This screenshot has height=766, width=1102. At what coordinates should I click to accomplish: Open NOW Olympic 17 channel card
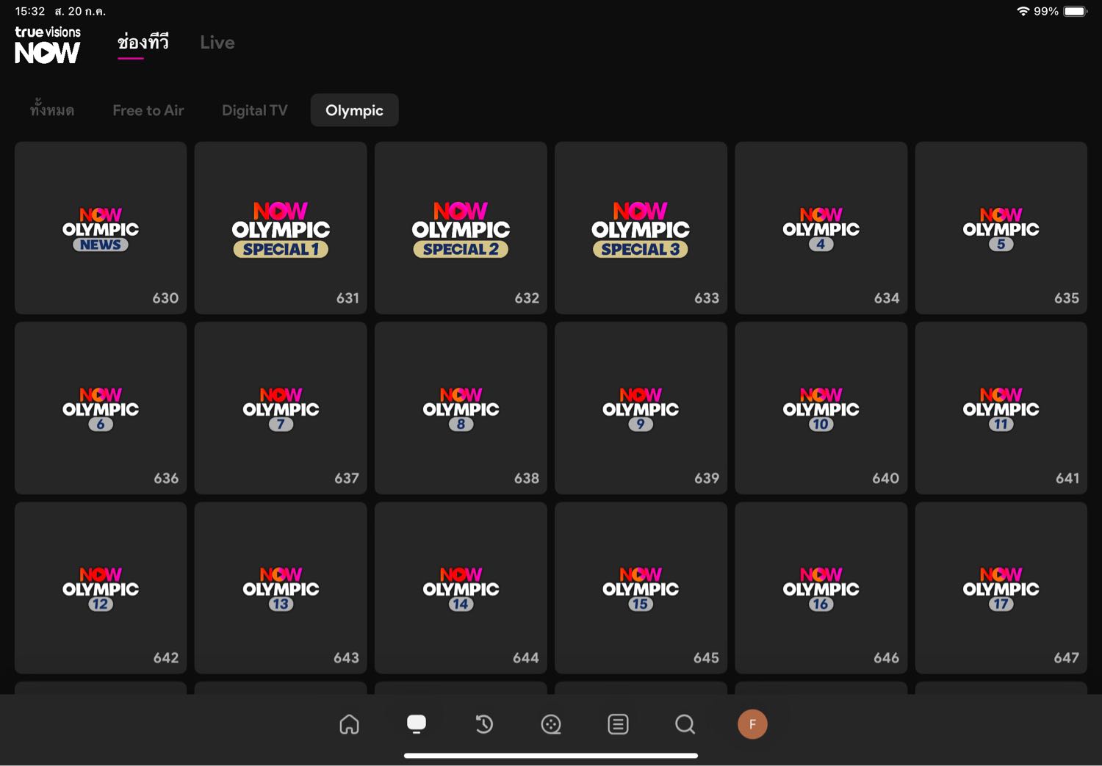coord(1001,588)
